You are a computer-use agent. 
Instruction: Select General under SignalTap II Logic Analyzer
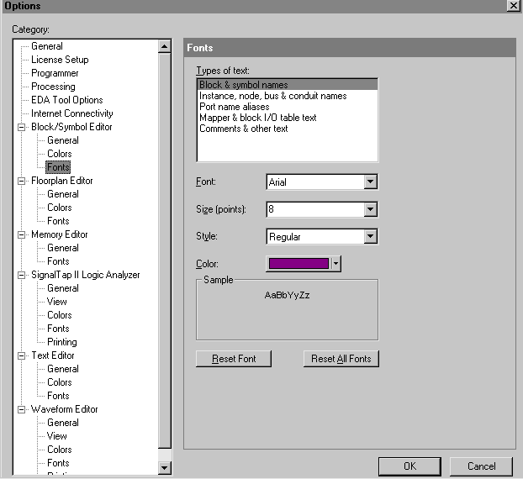pyautogui.click(x=63, y=288)
